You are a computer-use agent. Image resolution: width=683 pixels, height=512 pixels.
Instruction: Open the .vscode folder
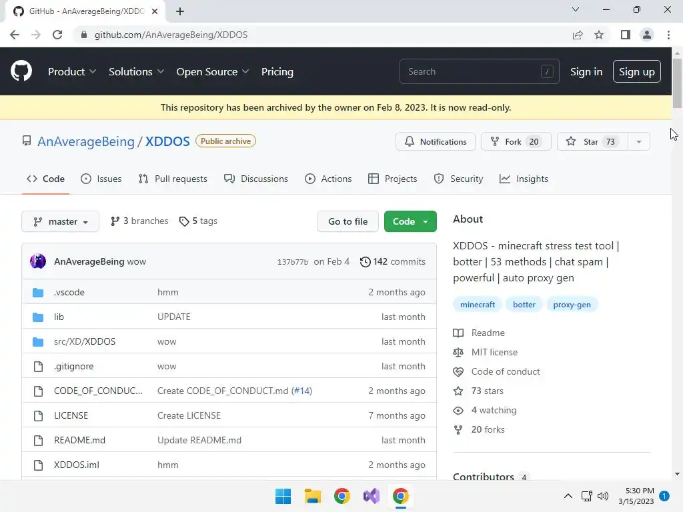click(x=69, y=292)
